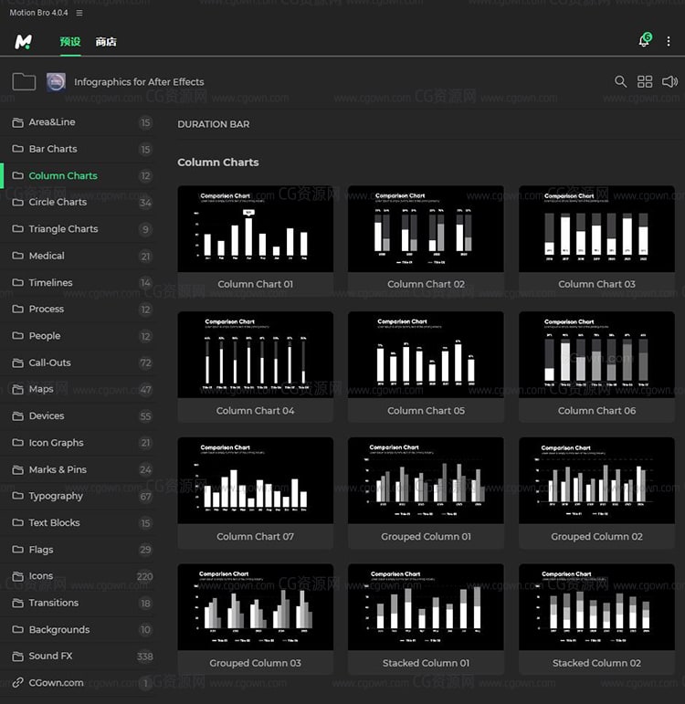
Task: Switch to the 商店 tab
Action: pos(106,42)
